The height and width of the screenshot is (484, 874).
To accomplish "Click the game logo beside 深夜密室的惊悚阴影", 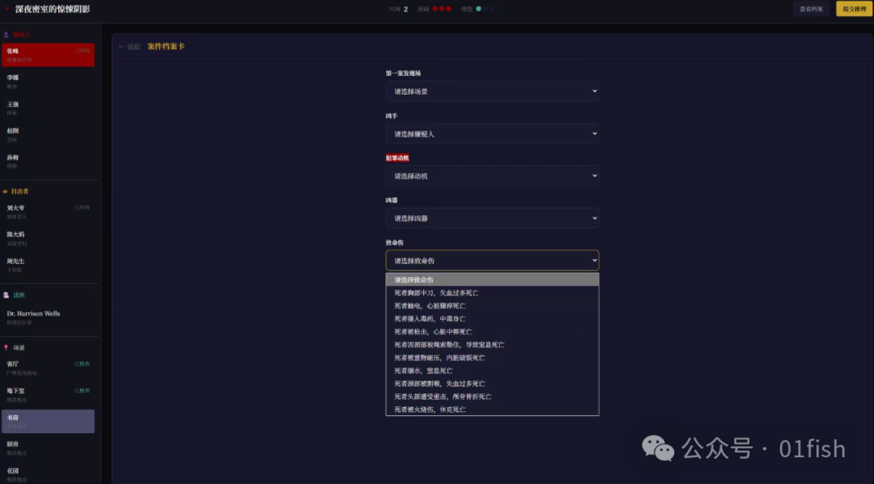I will point(8,9).
